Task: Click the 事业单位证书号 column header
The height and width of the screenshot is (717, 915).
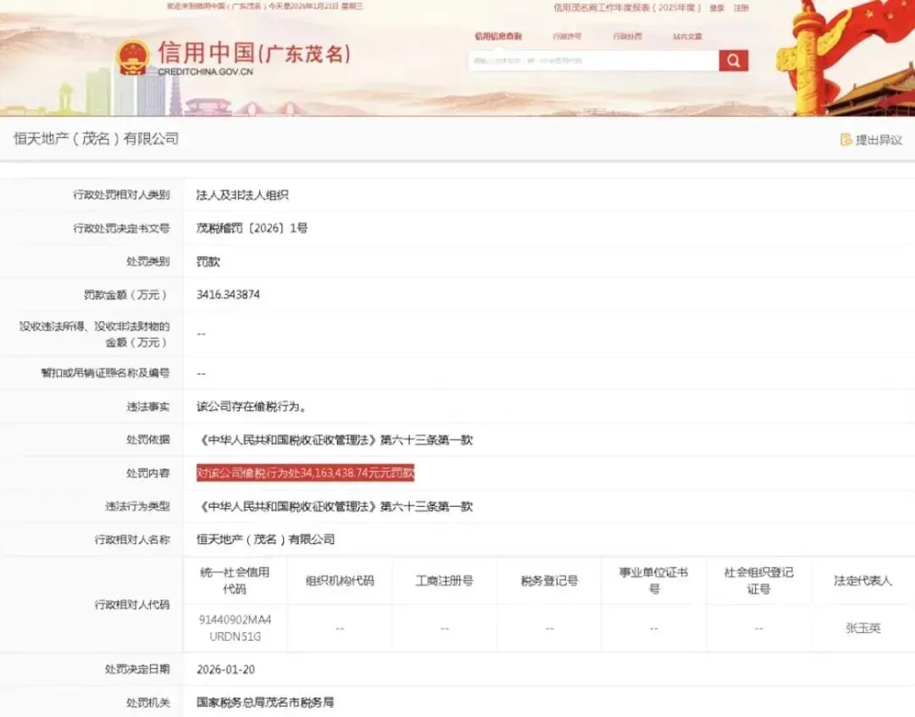Action: coord(653,581)
